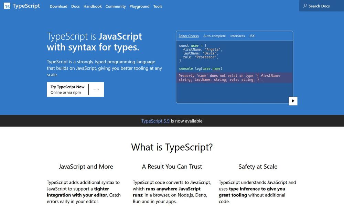Image resolution: width=344 pixels, height=215 pixels.
Task: Click the TypeScript wordmark in header
Action: pyautogui.click(x=26, y=6)
